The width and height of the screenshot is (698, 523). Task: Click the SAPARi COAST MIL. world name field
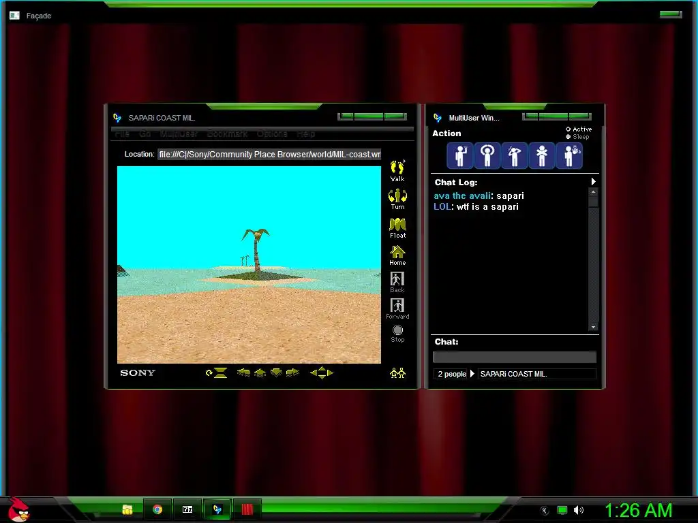pyautogui.click(x=537, y=374)
